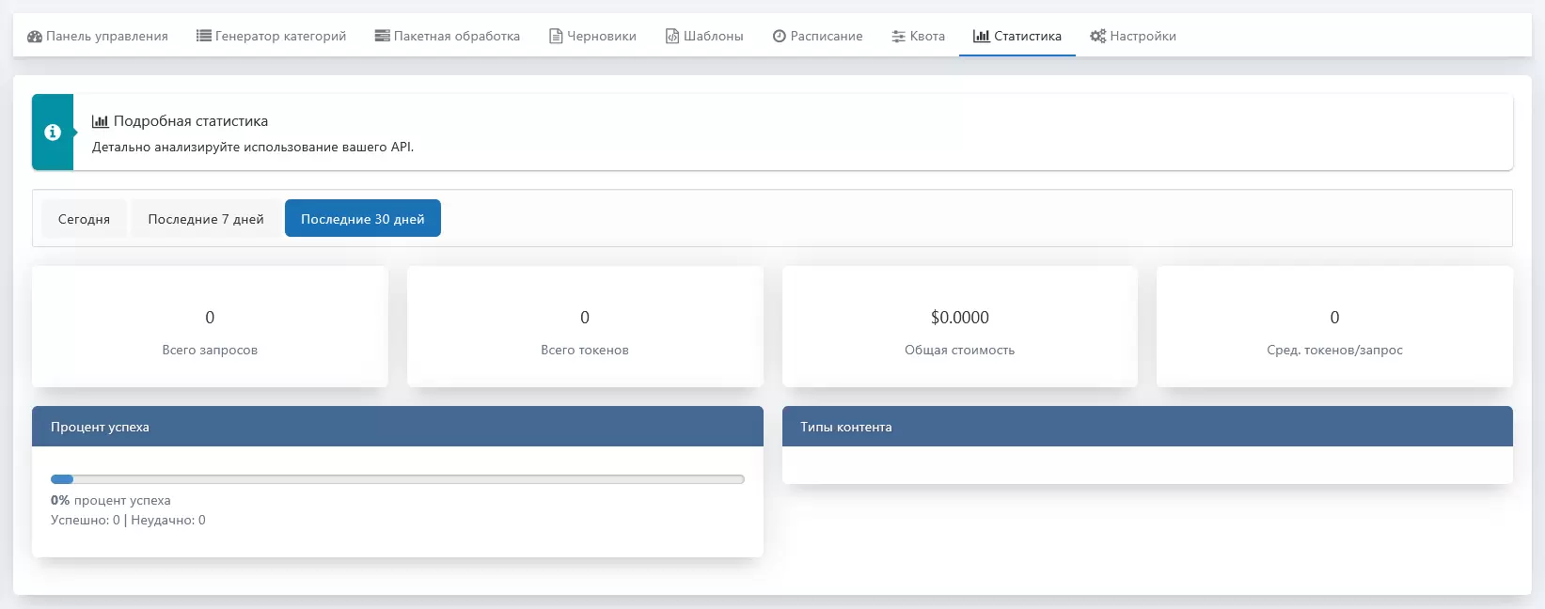Open the Настройки tab
Viewport: 1545px width, 609px height.
[1133, 36]
